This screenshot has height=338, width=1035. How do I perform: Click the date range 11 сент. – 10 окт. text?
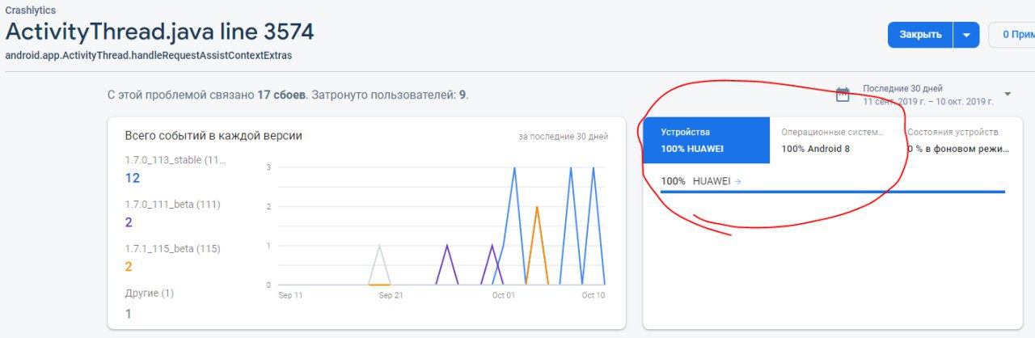pos(928,100)
